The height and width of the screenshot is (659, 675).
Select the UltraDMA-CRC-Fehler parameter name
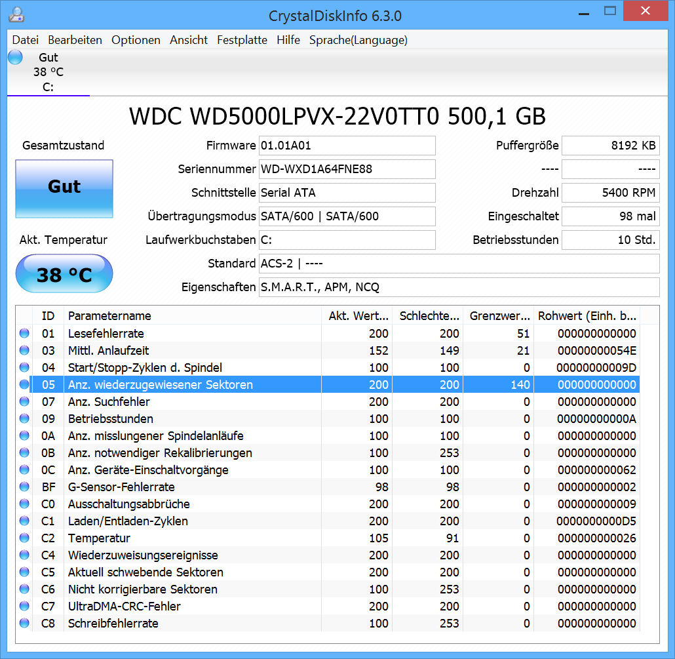pos(125,607)
